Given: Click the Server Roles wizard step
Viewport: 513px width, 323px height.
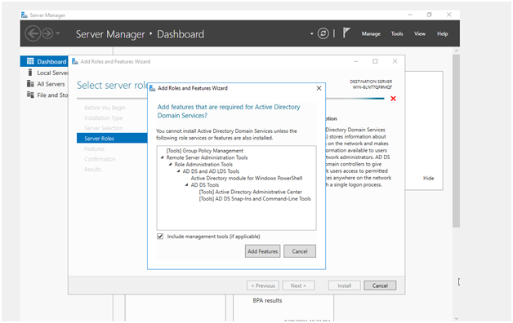Looking at the screenshot, I should point(112,138).
